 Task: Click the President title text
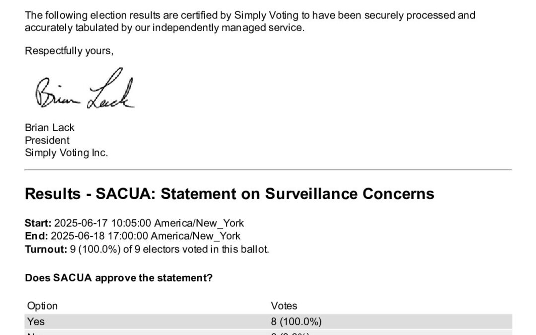click(47, 140)
